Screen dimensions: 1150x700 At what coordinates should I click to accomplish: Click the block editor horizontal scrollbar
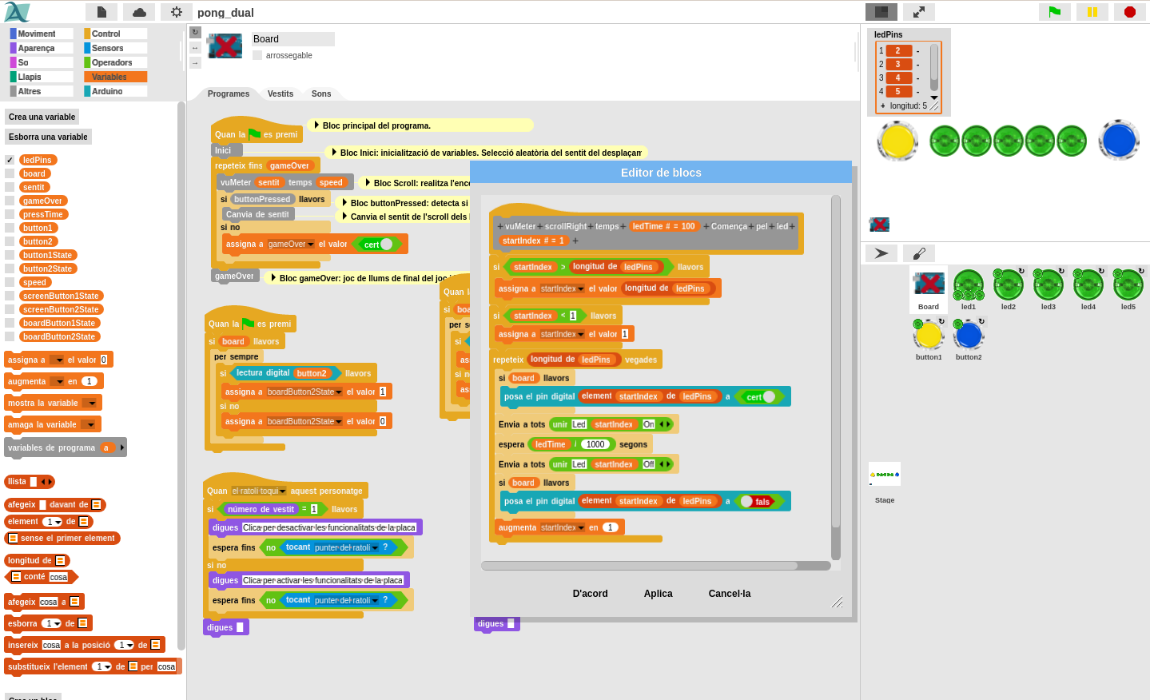[639, 566]
